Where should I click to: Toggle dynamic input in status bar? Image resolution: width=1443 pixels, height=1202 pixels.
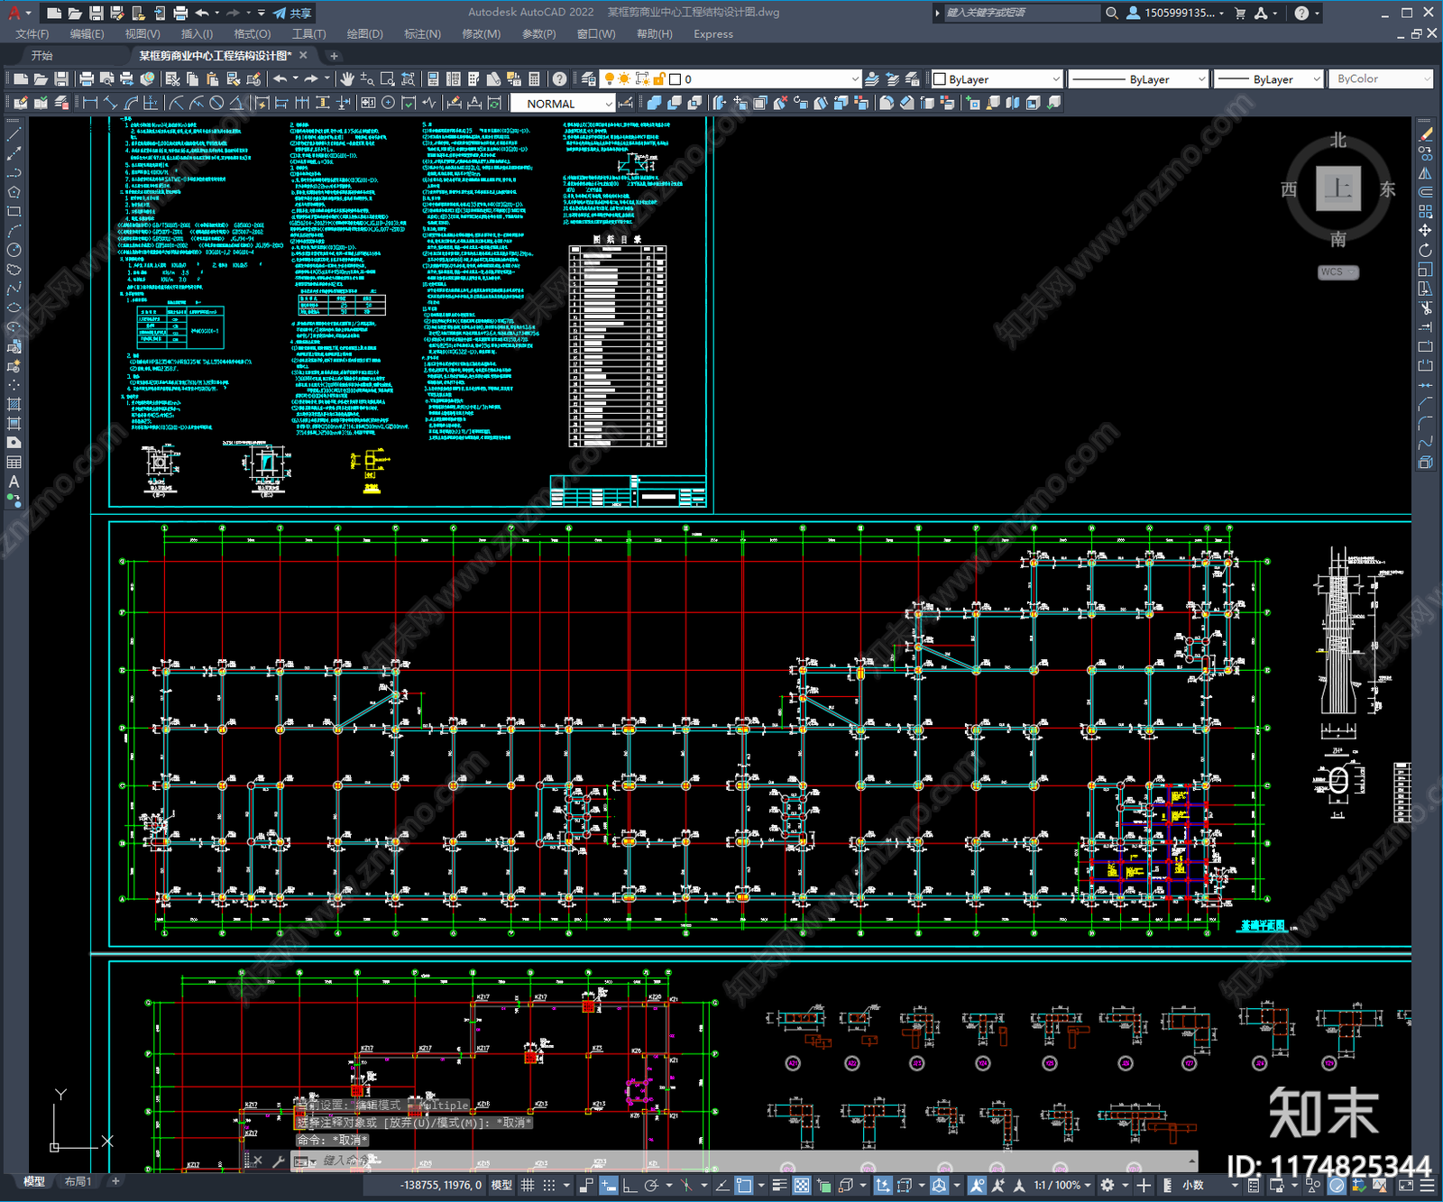click(x=610, y=1185)
